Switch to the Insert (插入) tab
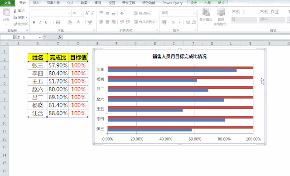Screen dimensions: 290x176 tap(36, 3)
